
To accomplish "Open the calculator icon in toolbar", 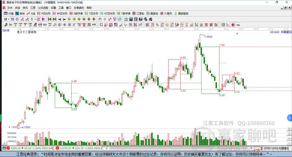I will (131, 19).
